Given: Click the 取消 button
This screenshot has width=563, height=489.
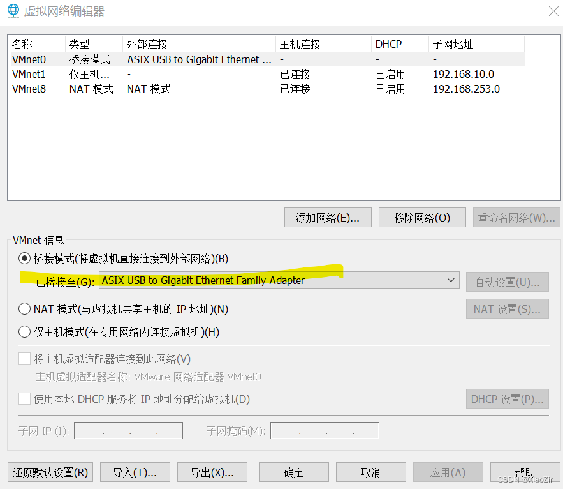Looking at the screenshot, I should click(370, 472).
